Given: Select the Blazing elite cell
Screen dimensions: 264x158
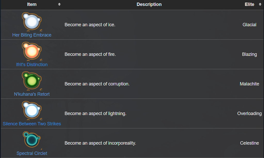Looking at the screenshot, I should (x=249, y=54).
